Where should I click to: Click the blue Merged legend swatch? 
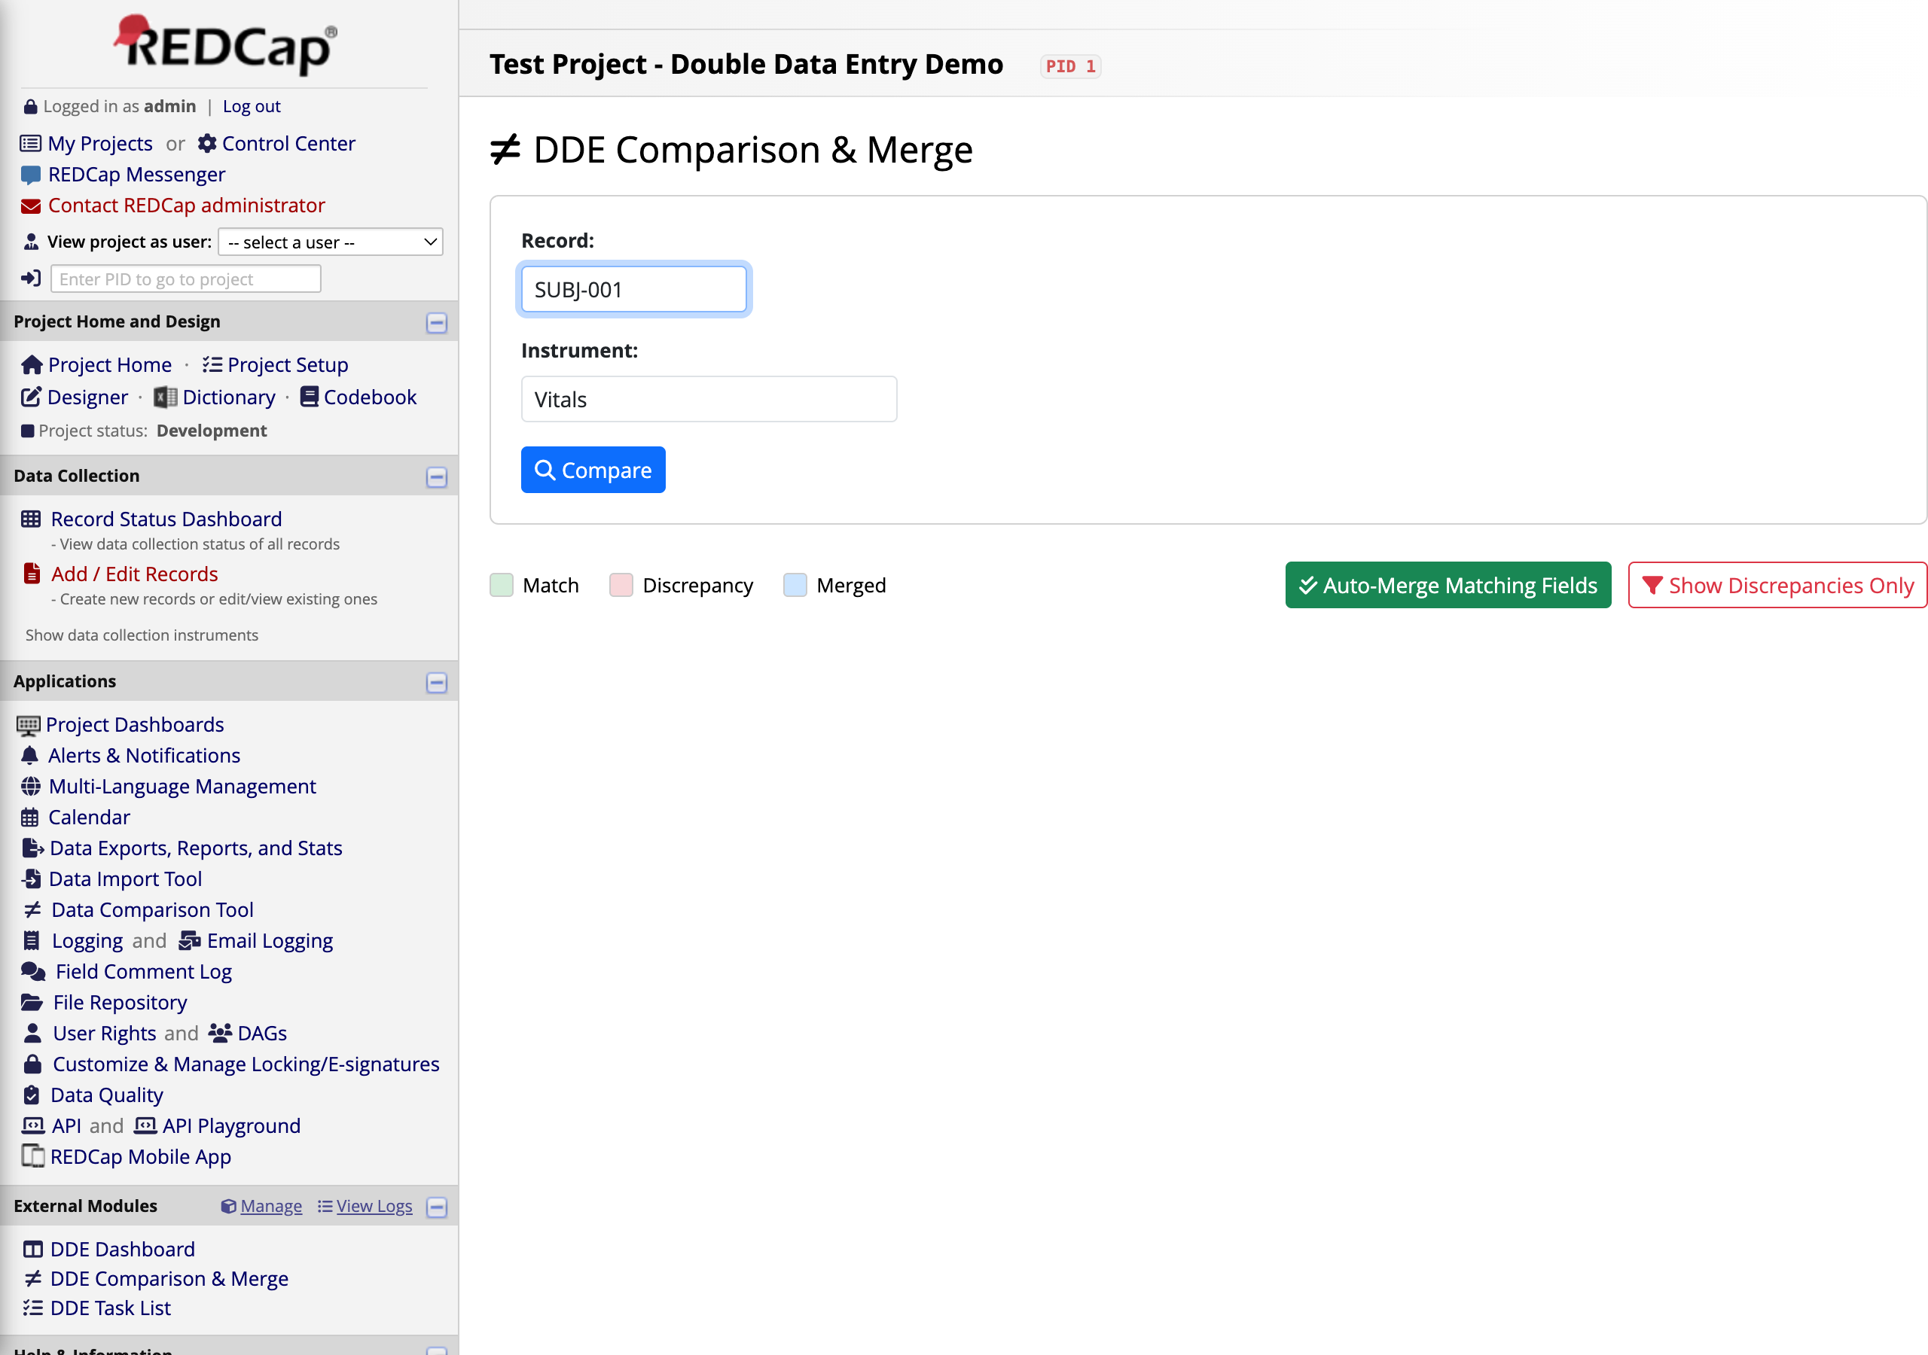pos(795,585)
